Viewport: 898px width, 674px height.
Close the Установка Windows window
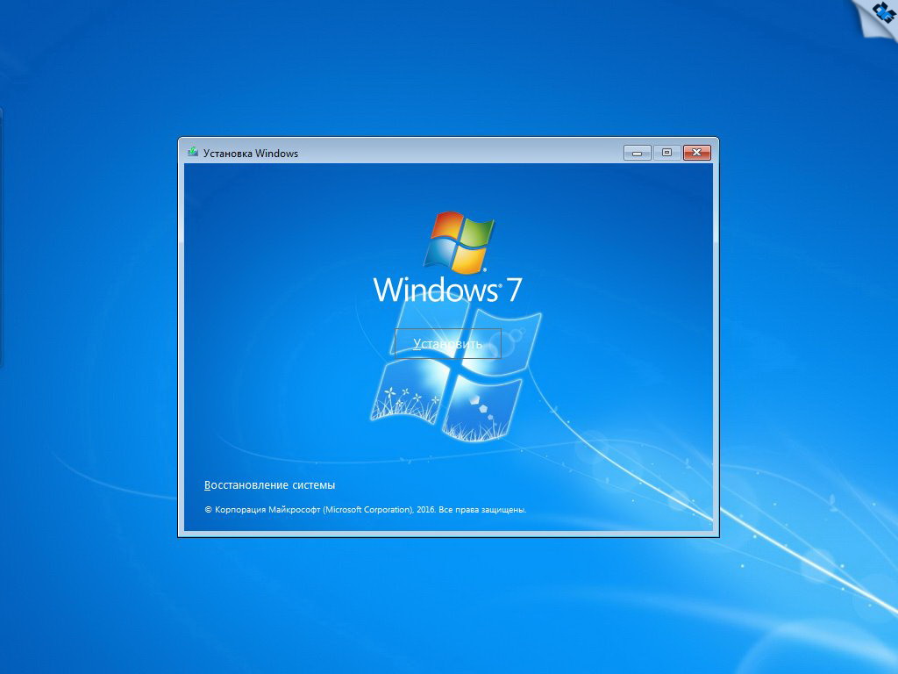click(697, 153)
